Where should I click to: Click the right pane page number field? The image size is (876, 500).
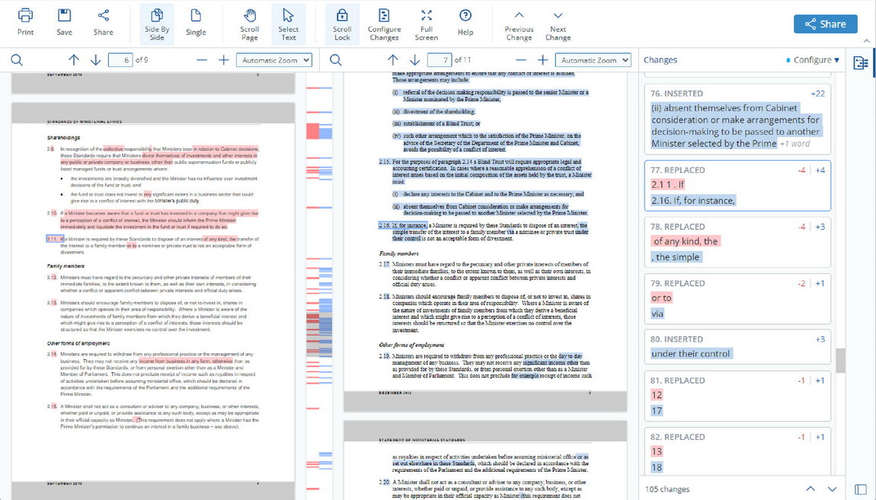(440, 60)
